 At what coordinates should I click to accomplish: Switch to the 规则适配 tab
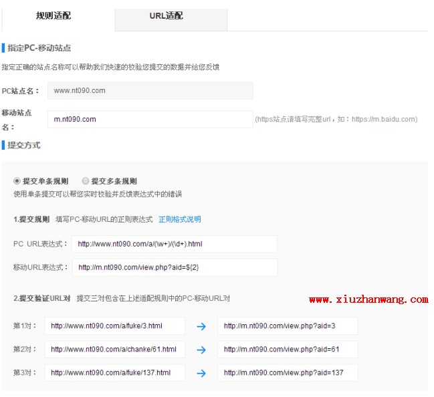(53, 15)
